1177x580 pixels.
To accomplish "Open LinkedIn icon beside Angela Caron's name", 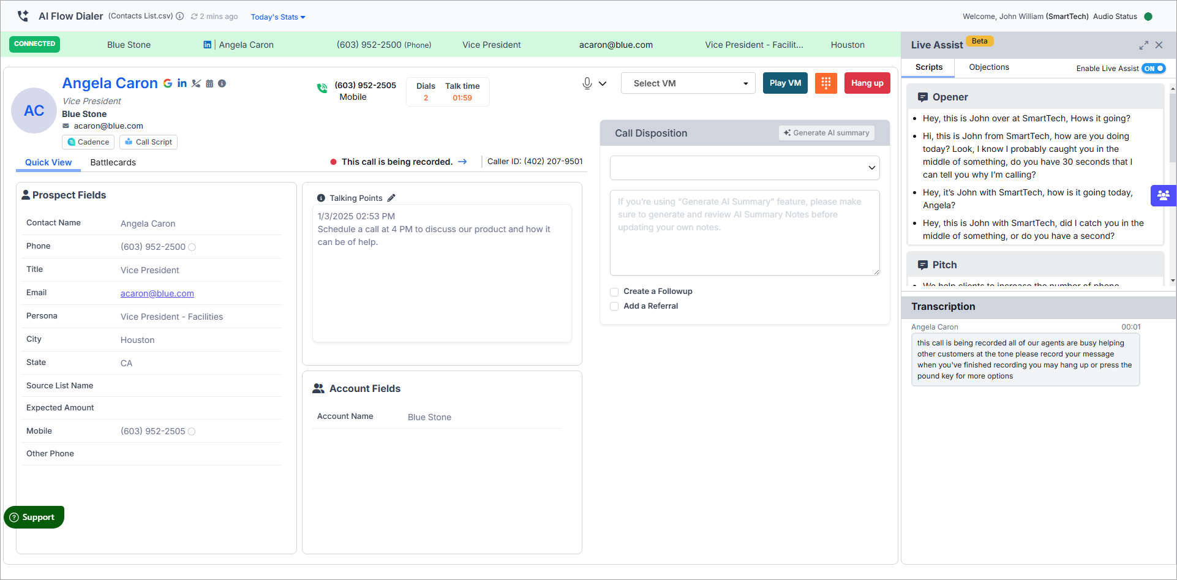I will click(182, 83).
